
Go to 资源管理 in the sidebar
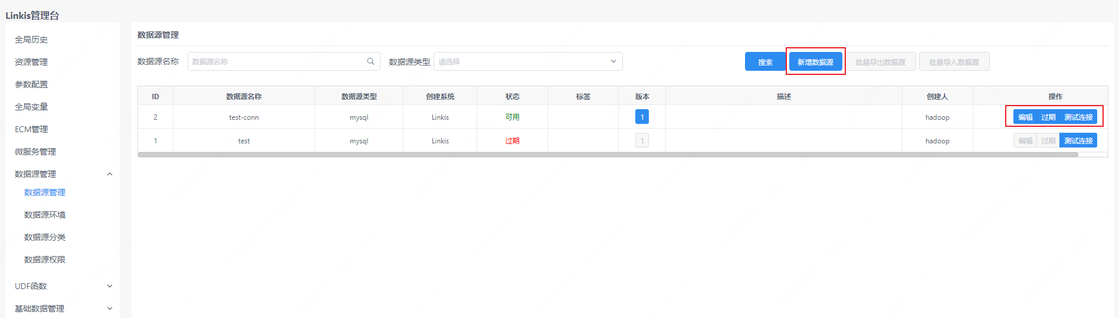(x=31, y=62)
